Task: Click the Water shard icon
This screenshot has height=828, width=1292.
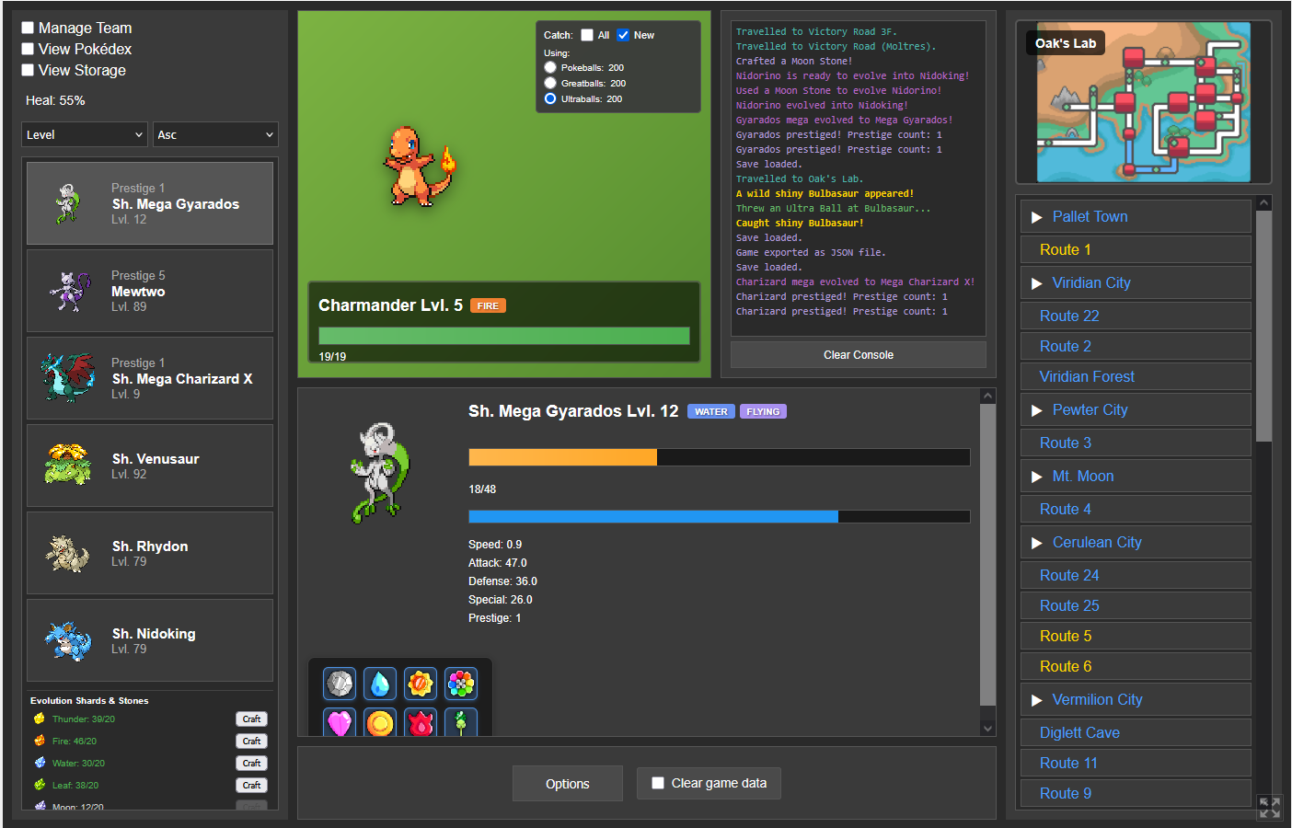Action: click(40, 763)
